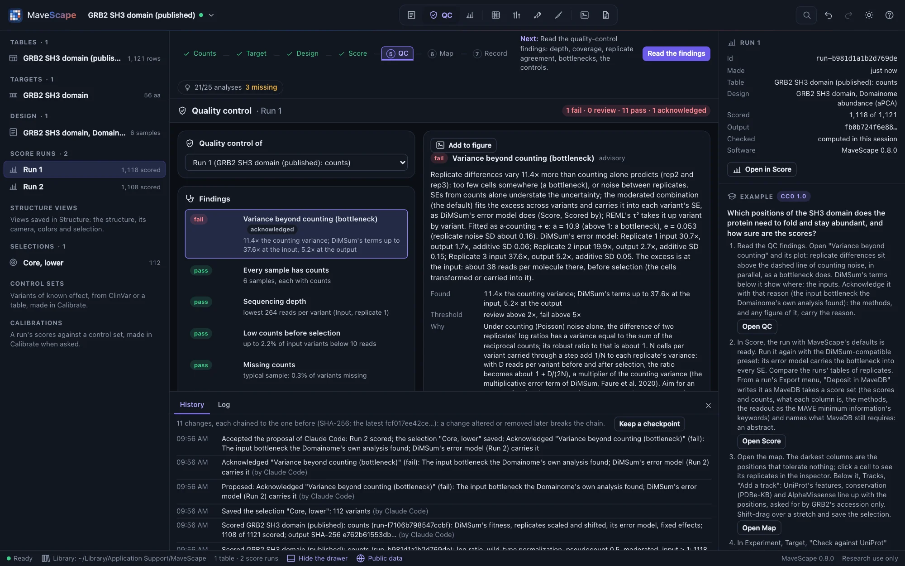Switch to the History tab
Image resolution: width=905 pixels, height=566 pixels.
pyautogui.click(x=192, y=404)
